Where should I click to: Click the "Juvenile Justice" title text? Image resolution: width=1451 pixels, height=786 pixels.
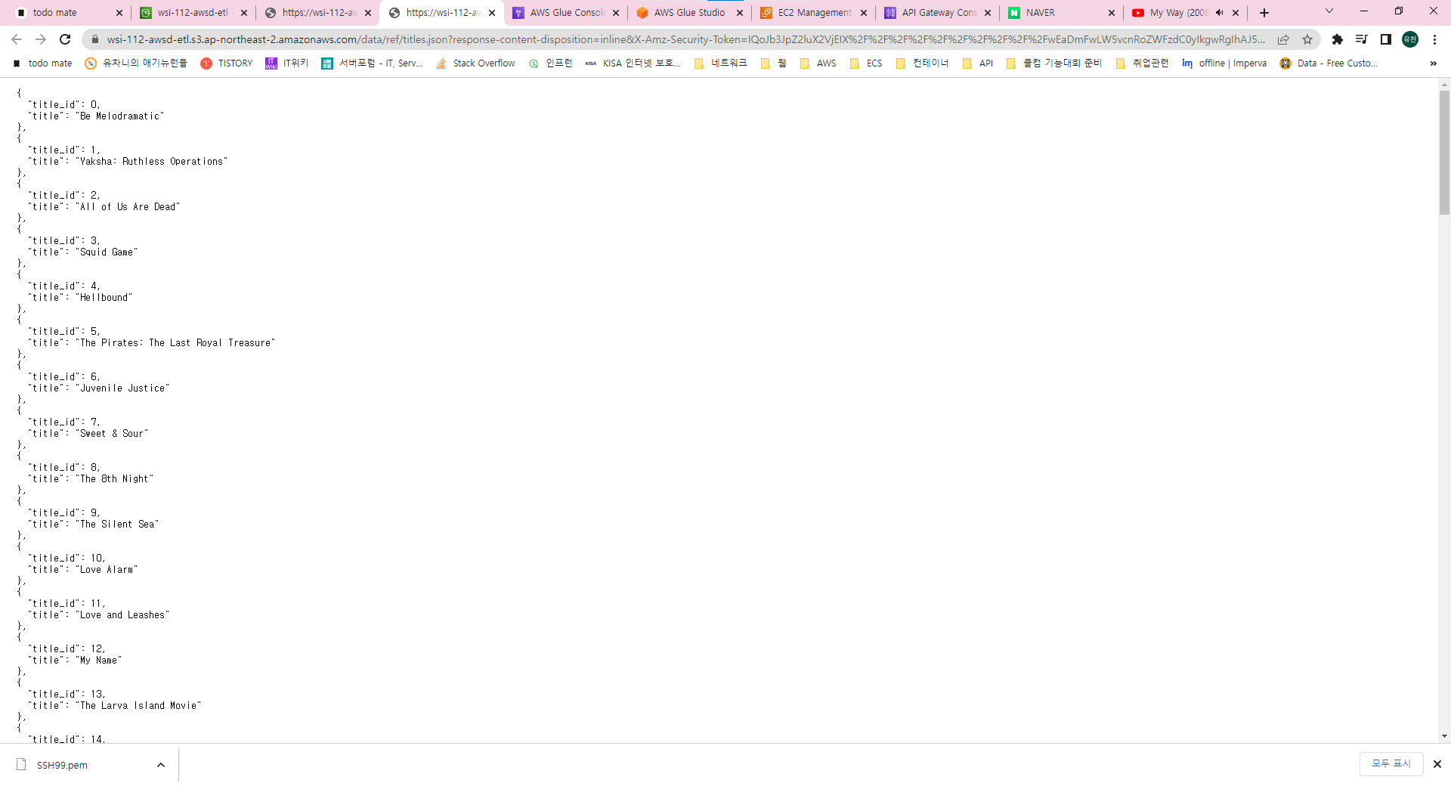pos(122,388)
